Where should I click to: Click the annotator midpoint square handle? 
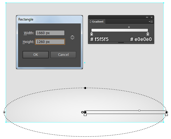pyautogui.click(x=139, y=111)
